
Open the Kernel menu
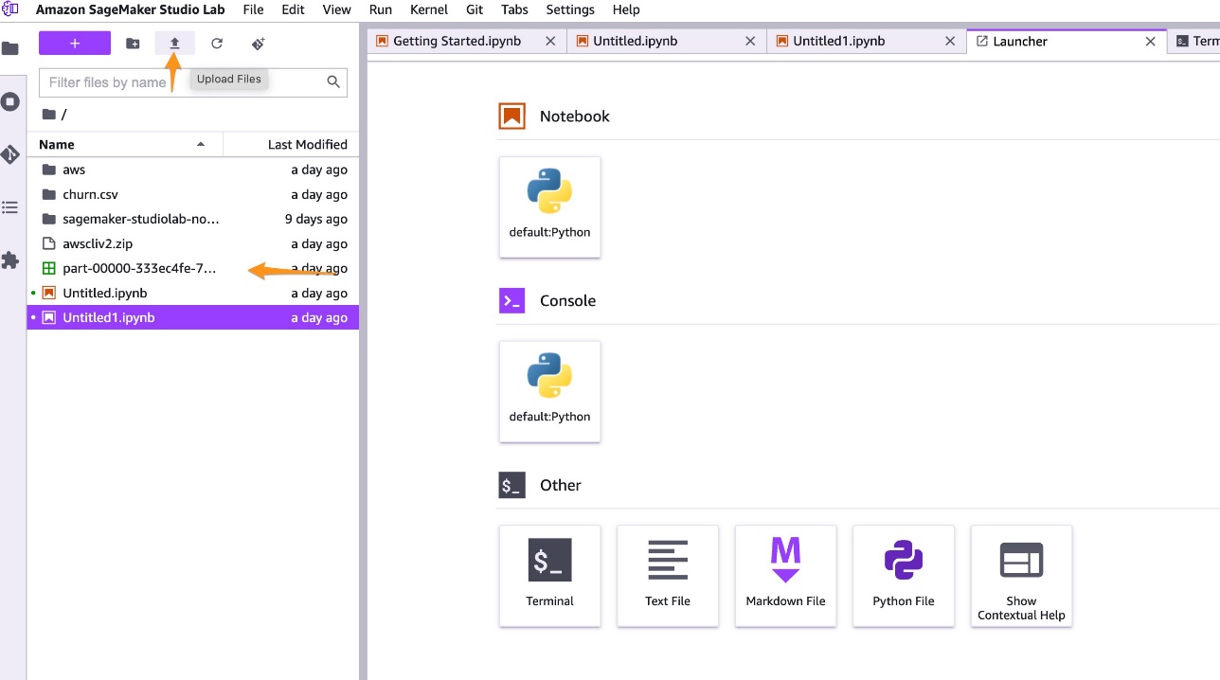[x=429, y=9]
